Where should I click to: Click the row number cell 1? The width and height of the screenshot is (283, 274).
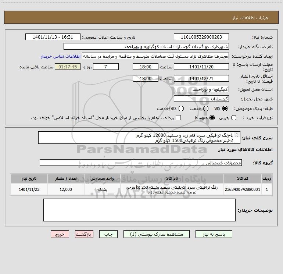coord(267,189)
